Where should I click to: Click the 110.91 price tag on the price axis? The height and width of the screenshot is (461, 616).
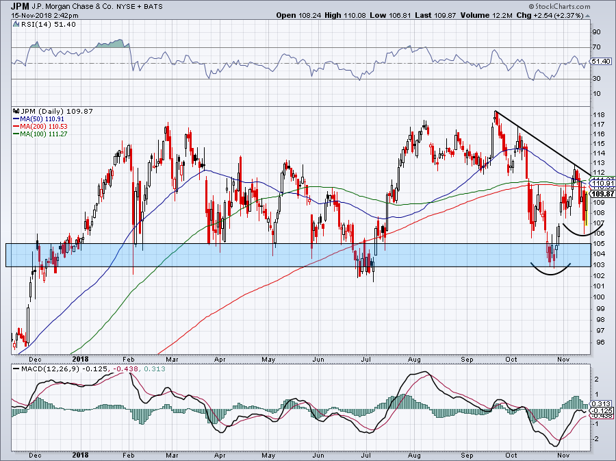(x=603, y=183)
